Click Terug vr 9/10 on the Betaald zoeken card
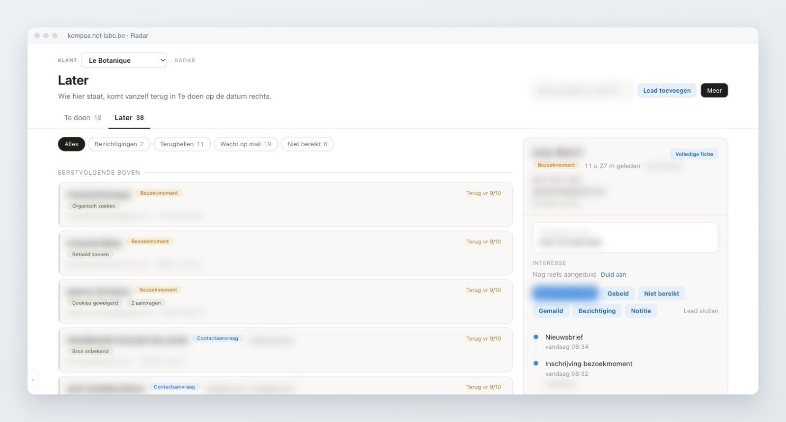This screenshot has height=422, width=786. (483, 242)
